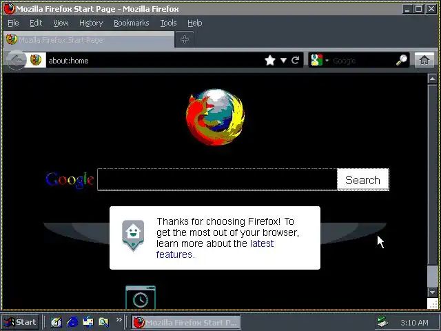The width and height of the screenshot is (441, 331).
Task: Open the latest features link
Action: point(214,249)
